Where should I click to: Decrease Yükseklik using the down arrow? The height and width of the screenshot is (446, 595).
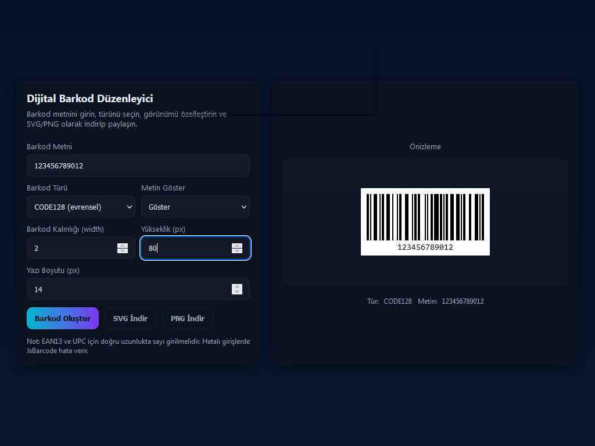pos(237,251)
